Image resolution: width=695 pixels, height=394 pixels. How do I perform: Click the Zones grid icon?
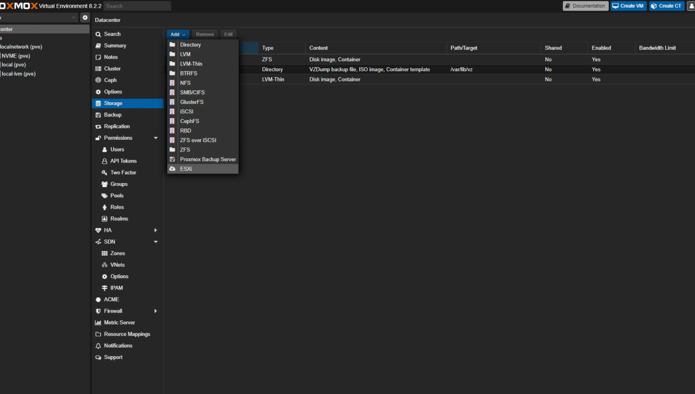coord(105,253)
